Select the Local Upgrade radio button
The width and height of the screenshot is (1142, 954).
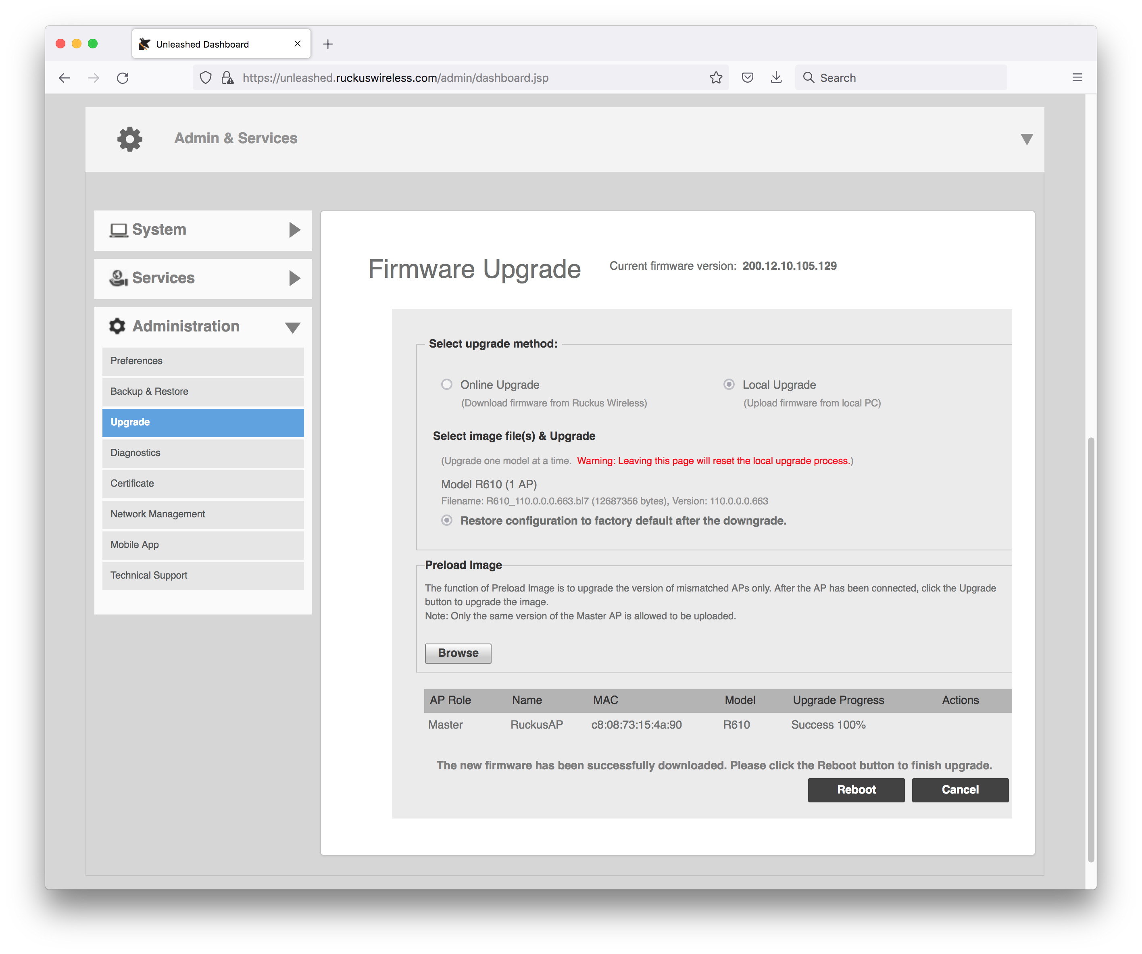pyautogui.click(x=730, y=384)
